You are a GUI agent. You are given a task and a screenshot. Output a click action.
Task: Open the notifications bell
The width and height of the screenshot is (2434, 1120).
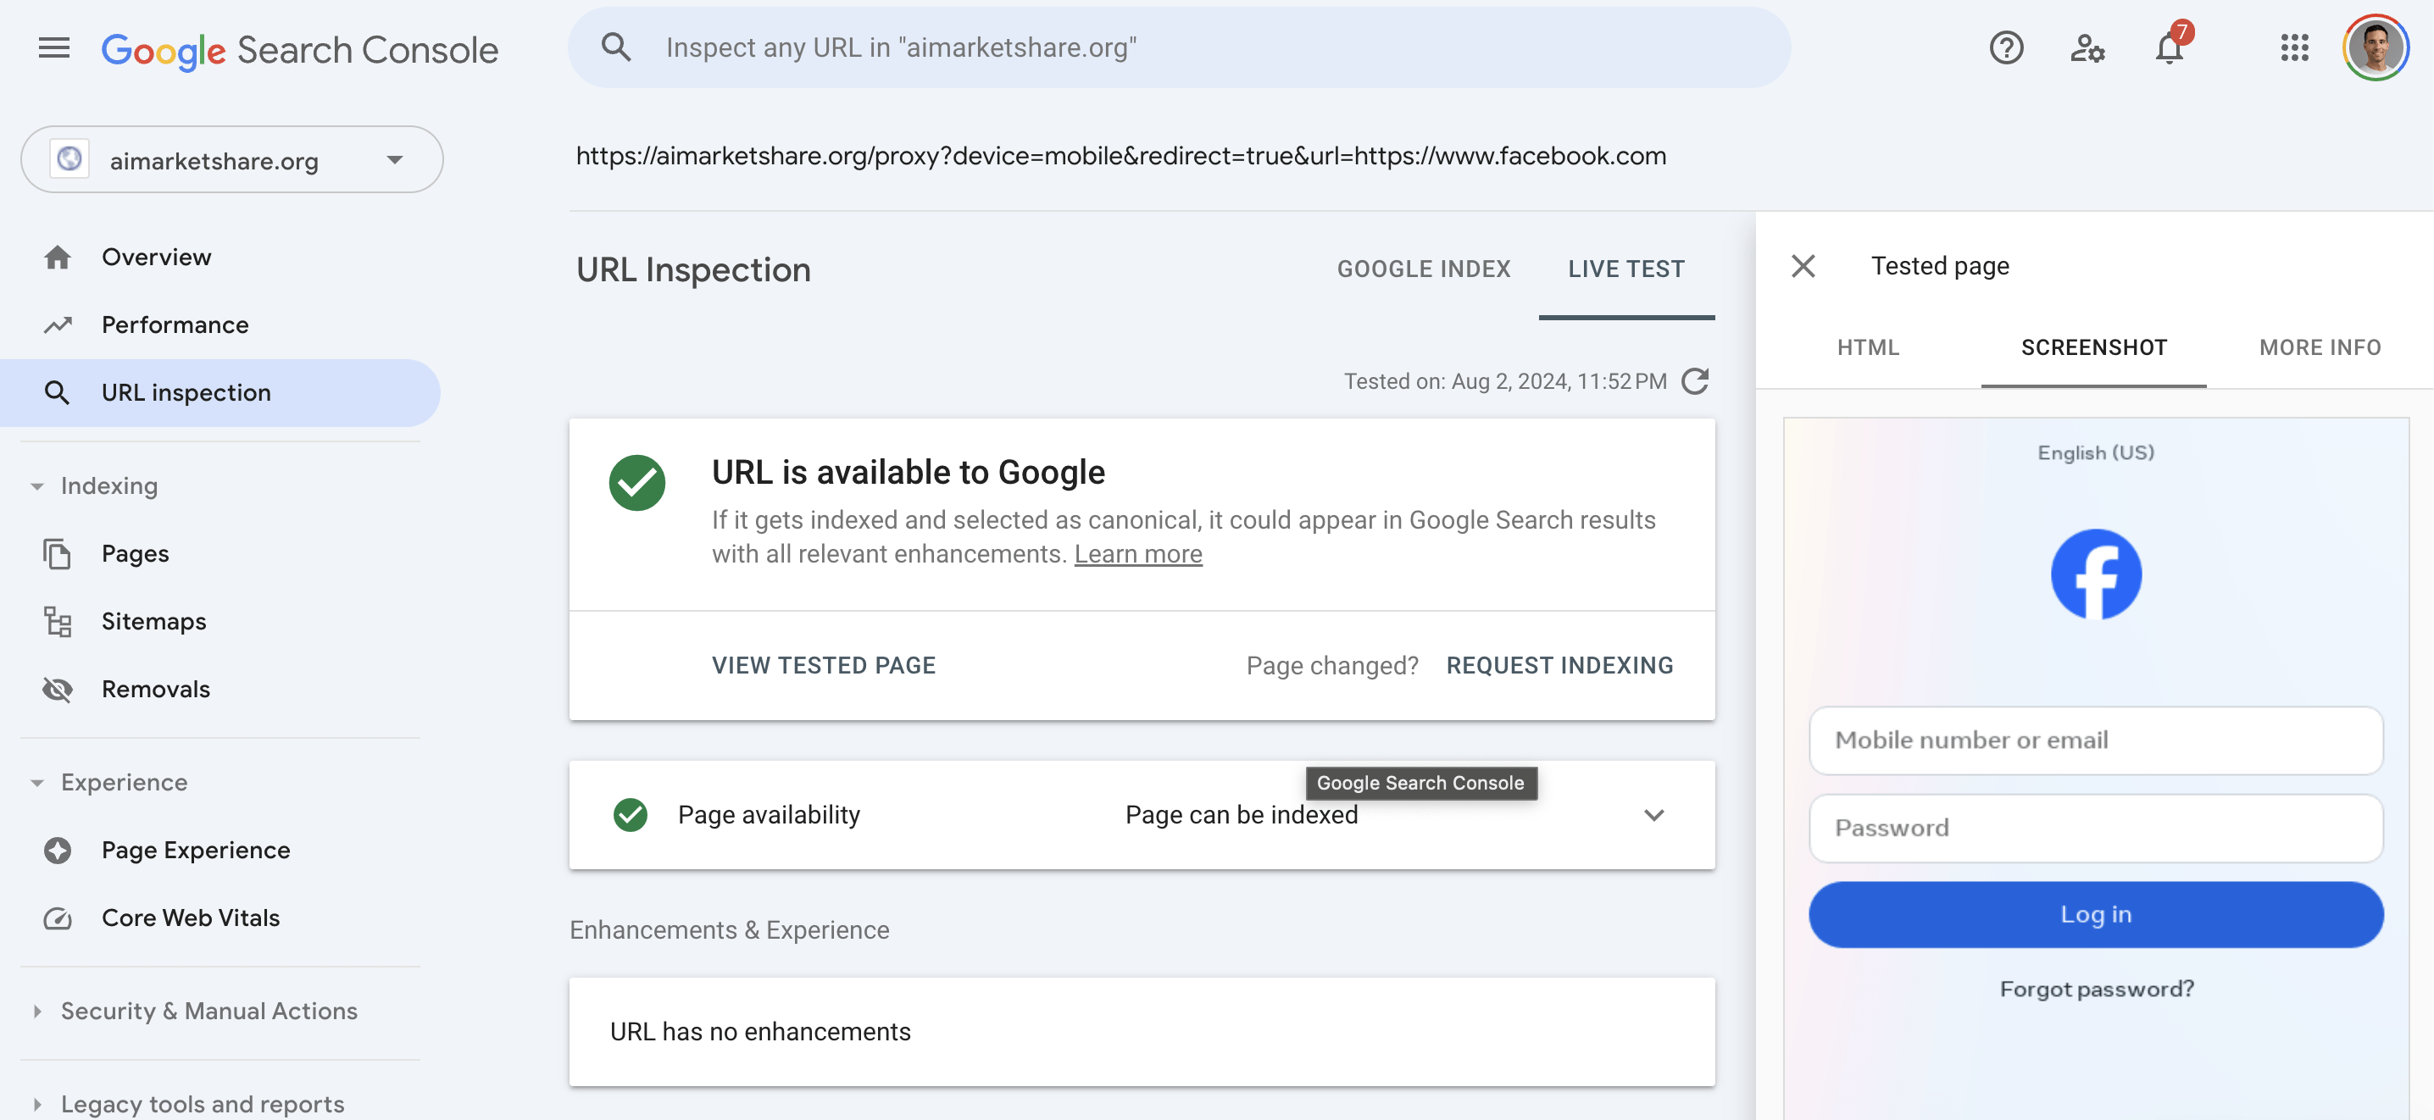[x=2169, y=47]
